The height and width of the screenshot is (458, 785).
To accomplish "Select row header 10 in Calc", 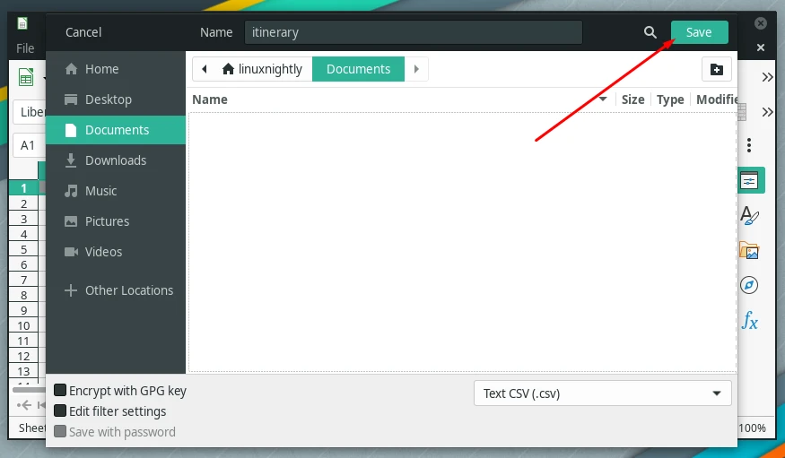I will (23, 326).
